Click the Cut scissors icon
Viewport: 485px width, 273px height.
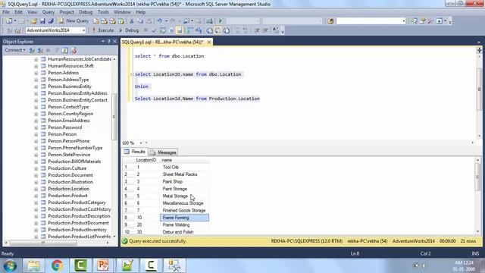pos(132,21)
